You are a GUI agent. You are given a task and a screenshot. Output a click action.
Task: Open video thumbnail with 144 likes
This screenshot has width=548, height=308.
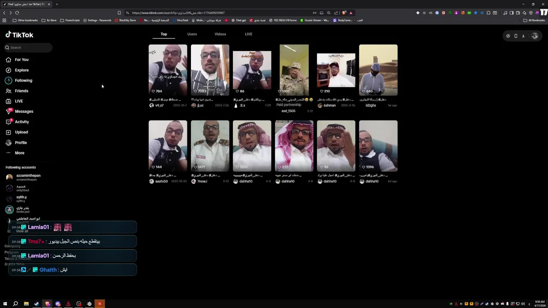(x=168, y=146)
